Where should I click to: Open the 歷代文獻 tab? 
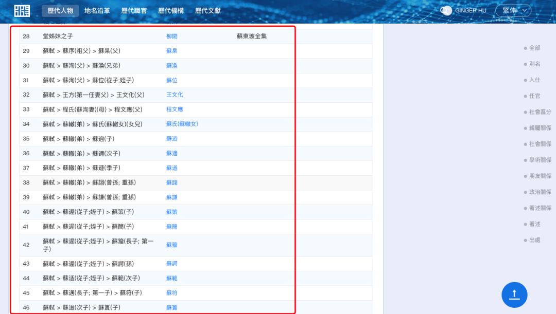[208, 11]
